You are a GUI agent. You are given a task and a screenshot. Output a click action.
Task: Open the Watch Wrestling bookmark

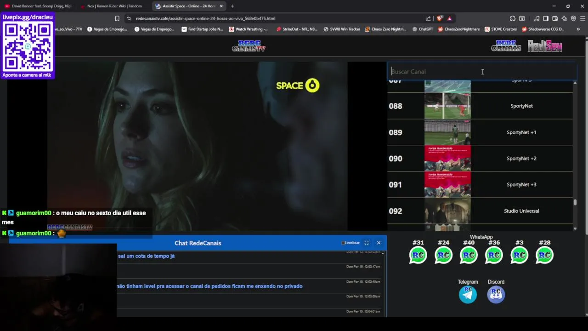tap(248, 29)
